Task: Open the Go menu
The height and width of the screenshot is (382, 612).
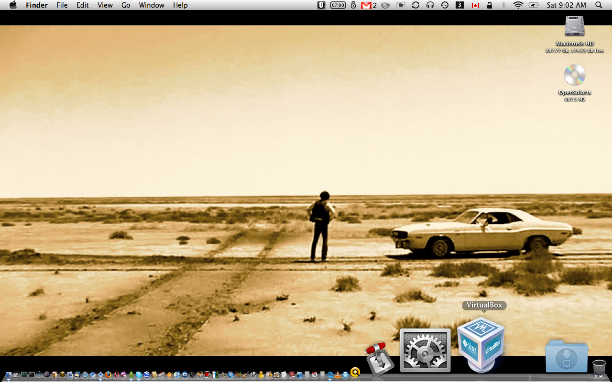Action: point(126,5)
